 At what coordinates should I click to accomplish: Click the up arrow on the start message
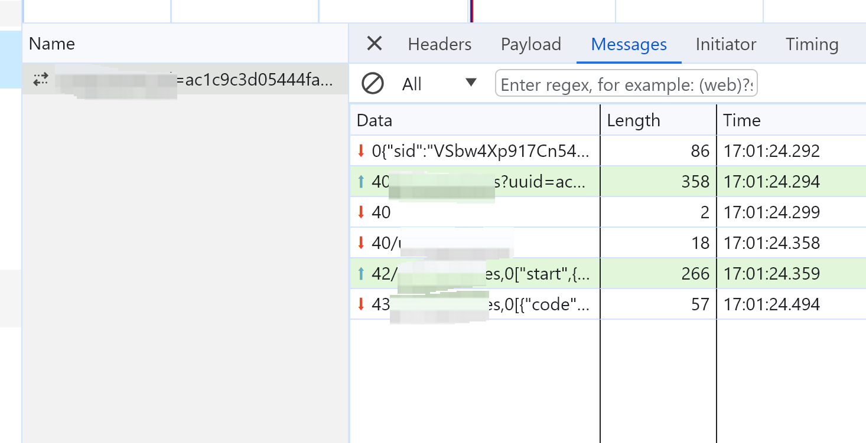click(361, 274)
